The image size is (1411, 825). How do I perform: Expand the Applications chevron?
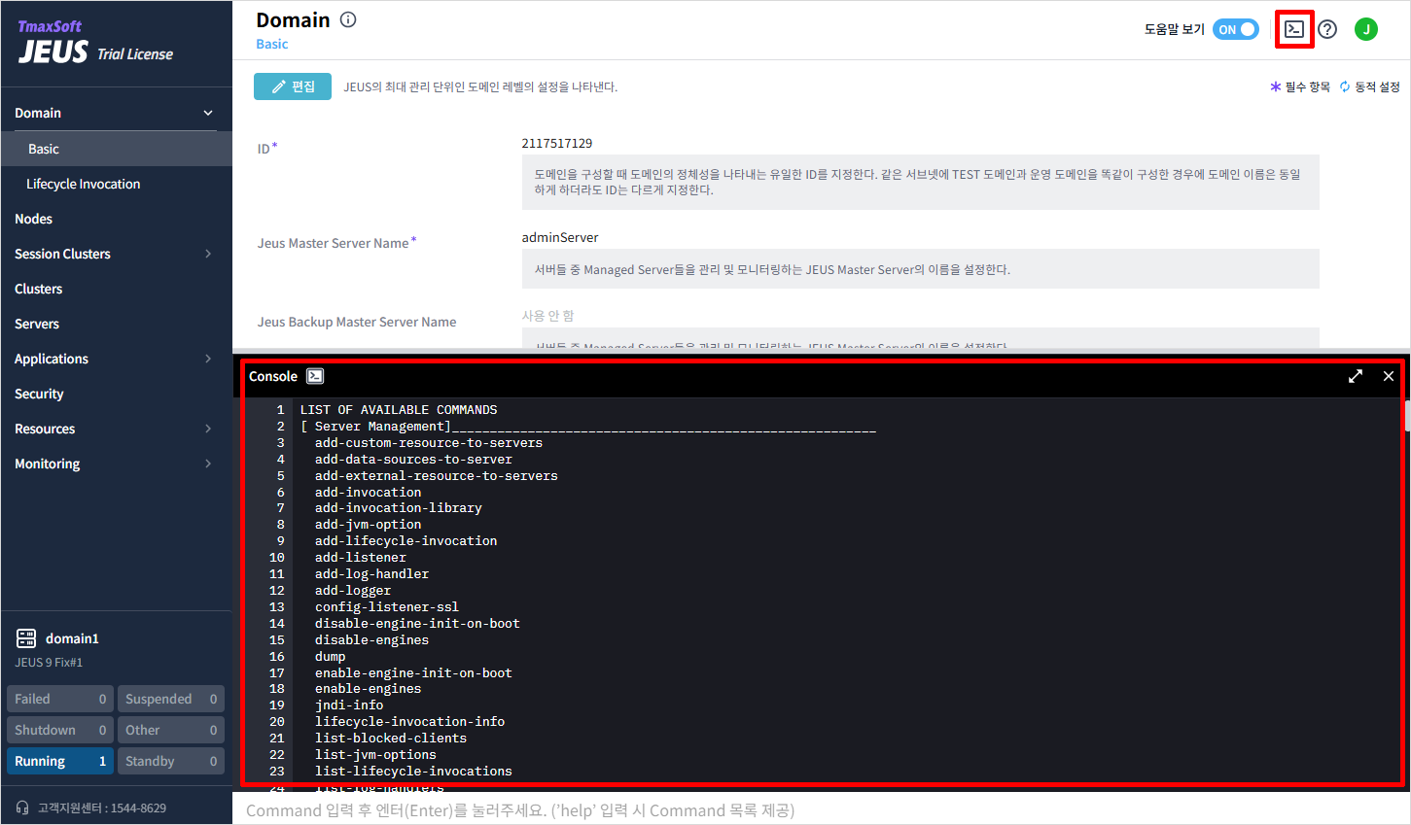coord(208,359)
